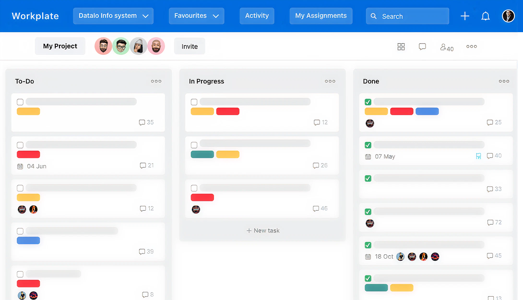Click the teal label on In Progress card
523x300 pixels.
[x=202, y=155]
